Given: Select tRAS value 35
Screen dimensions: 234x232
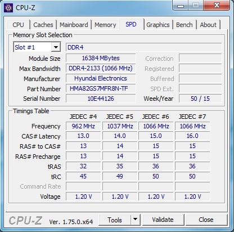Looking at the screenshot, I should pos(120,166).
